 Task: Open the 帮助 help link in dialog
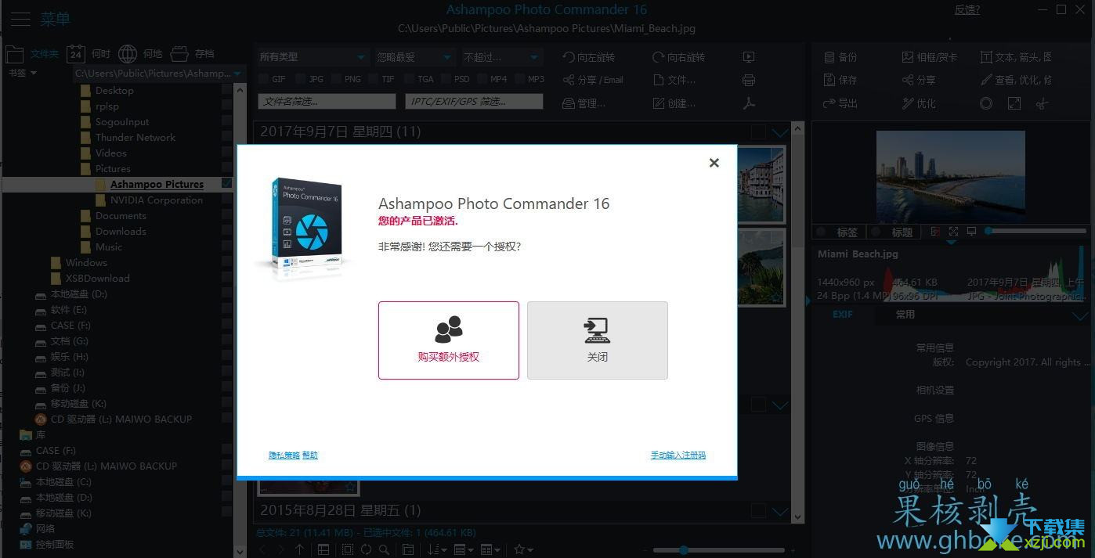click(310, 455)
